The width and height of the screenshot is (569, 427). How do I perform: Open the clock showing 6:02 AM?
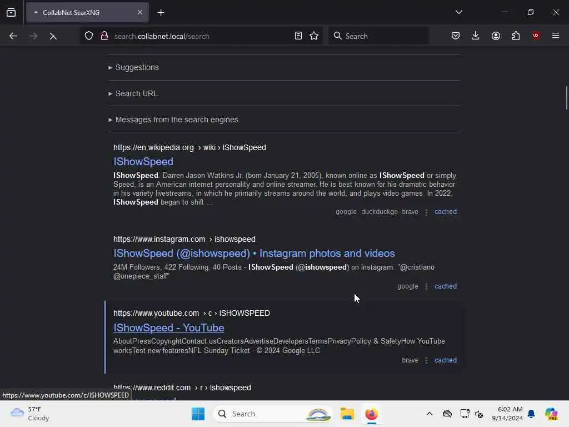(x=507, y=414)
